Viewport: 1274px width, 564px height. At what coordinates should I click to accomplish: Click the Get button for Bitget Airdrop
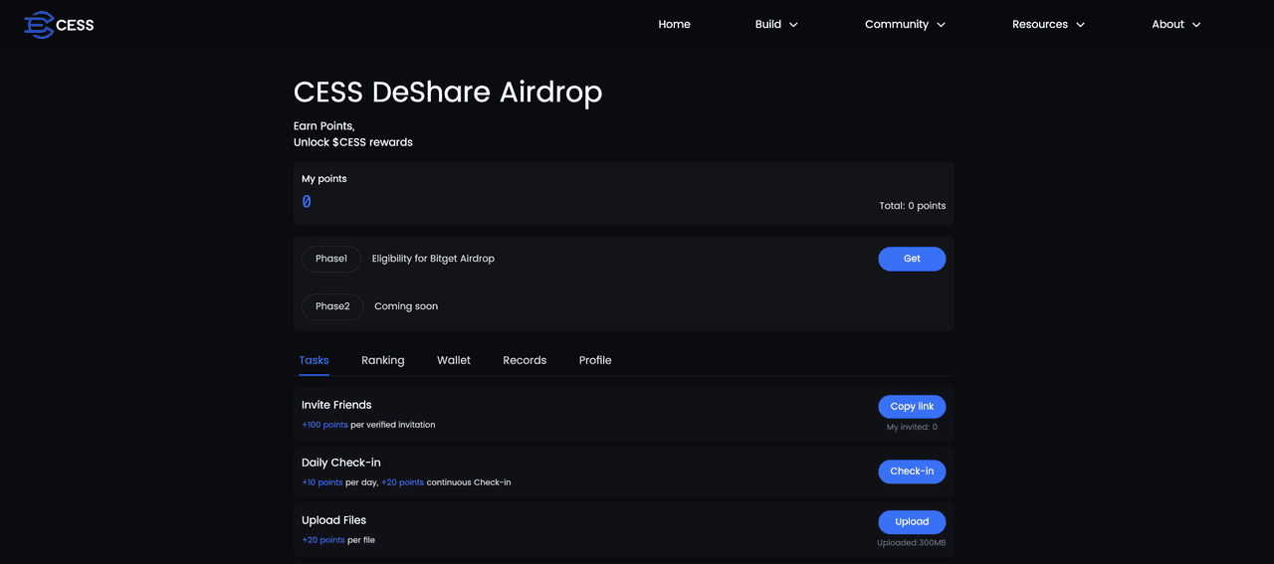(911, 259)
